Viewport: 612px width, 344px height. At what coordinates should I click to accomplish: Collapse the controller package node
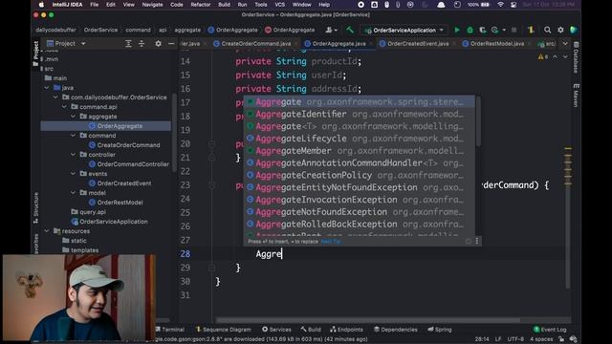click(x=73, y=155)
